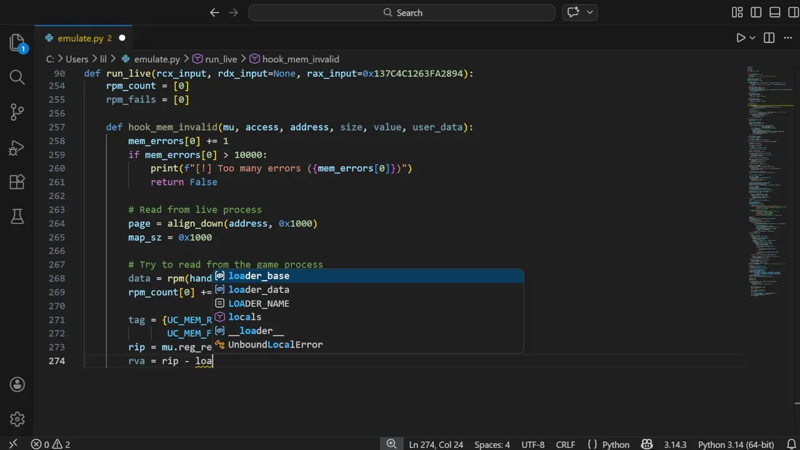The width and height of the screenshot is (800, 450).
Task: Click Ln 274, Col 24 indicator
Action: click(436, 444)
